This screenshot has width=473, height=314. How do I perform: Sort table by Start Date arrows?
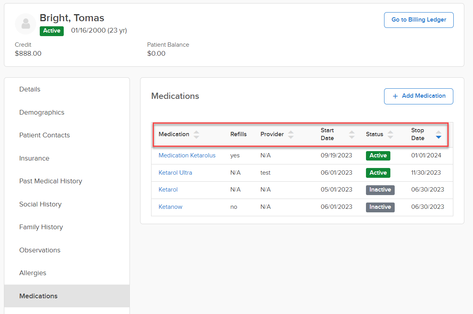(x=352, y=134)
